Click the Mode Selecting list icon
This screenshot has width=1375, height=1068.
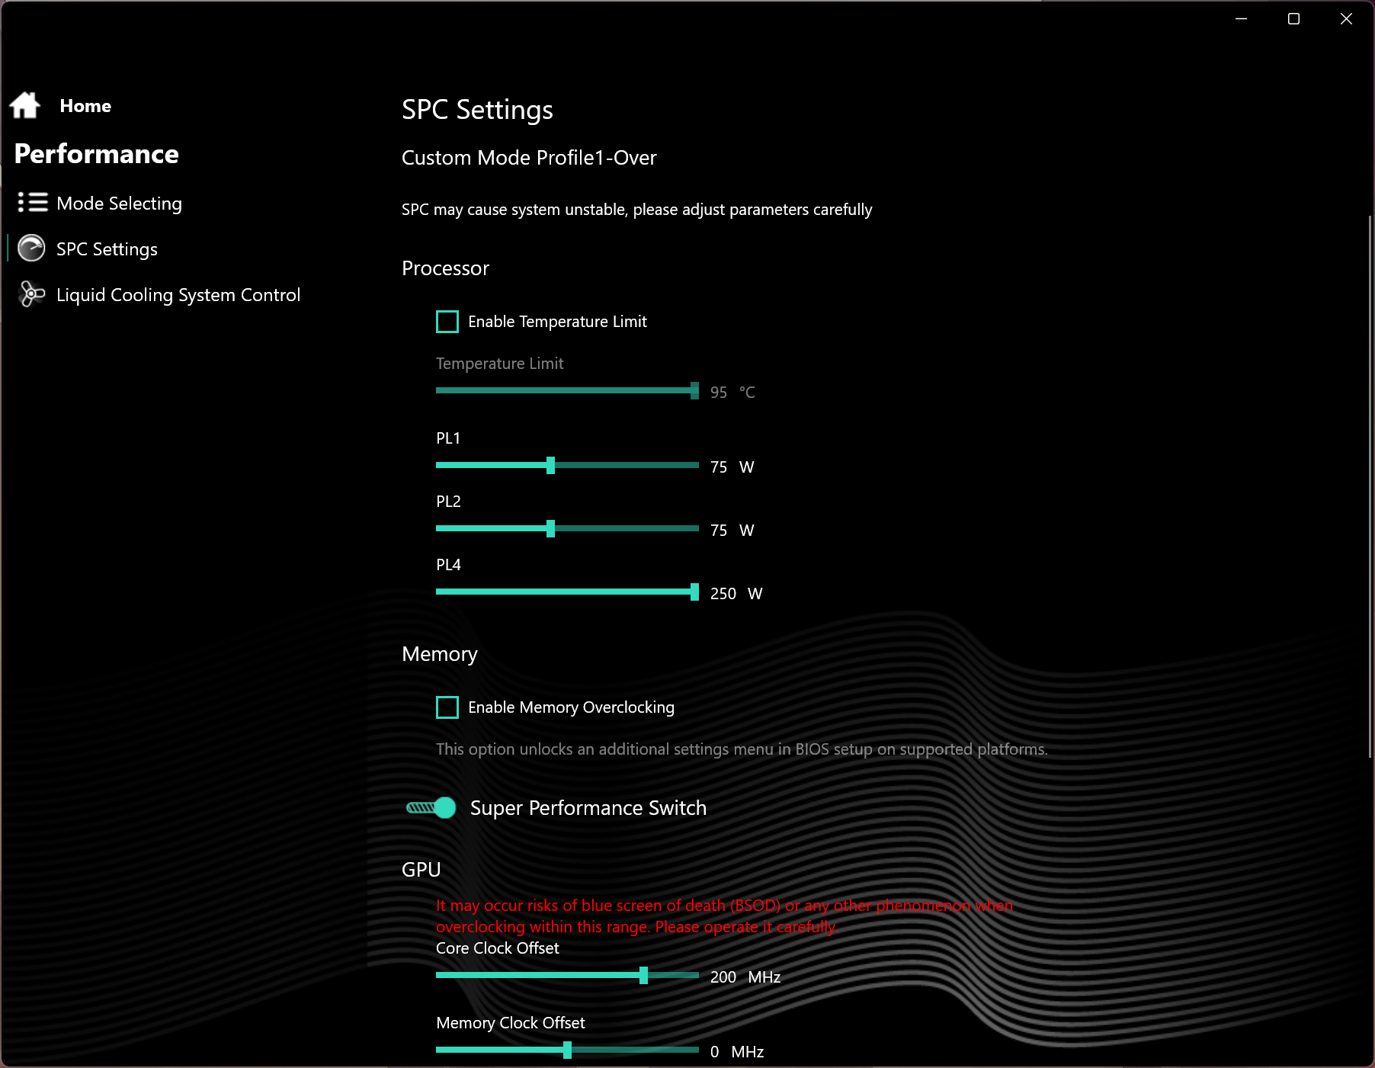(x=33, y=203)
